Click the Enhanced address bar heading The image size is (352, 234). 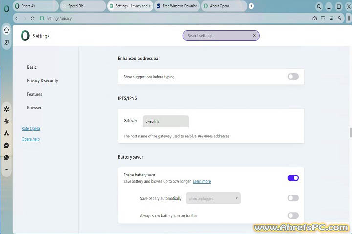(139, 58)
